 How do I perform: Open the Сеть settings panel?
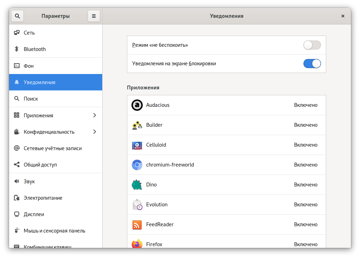(55, 32)
